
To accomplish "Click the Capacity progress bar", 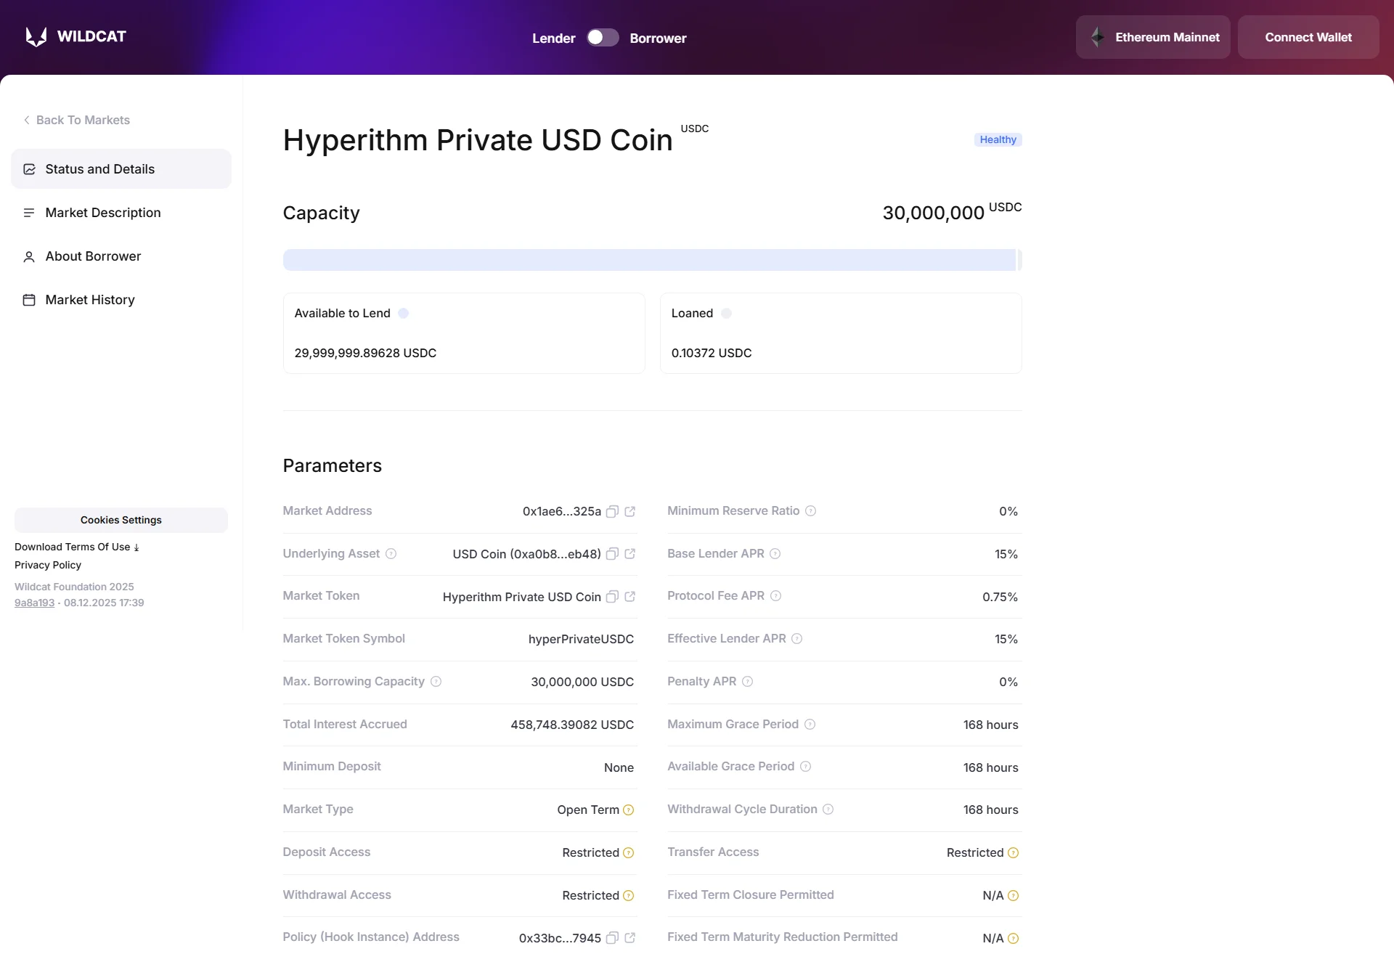I will click(651, 259).
